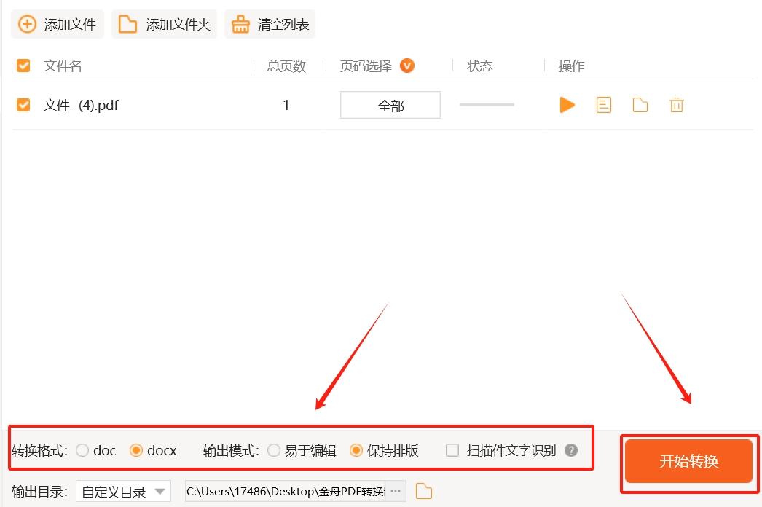Click the 清空列表 broom icon to clear list
This screenshot has height=507, width=762.
240,23
